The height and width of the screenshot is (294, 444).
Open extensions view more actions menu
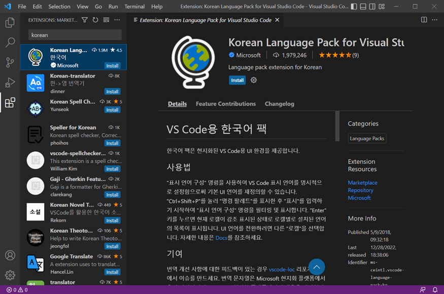coord(117,20)
